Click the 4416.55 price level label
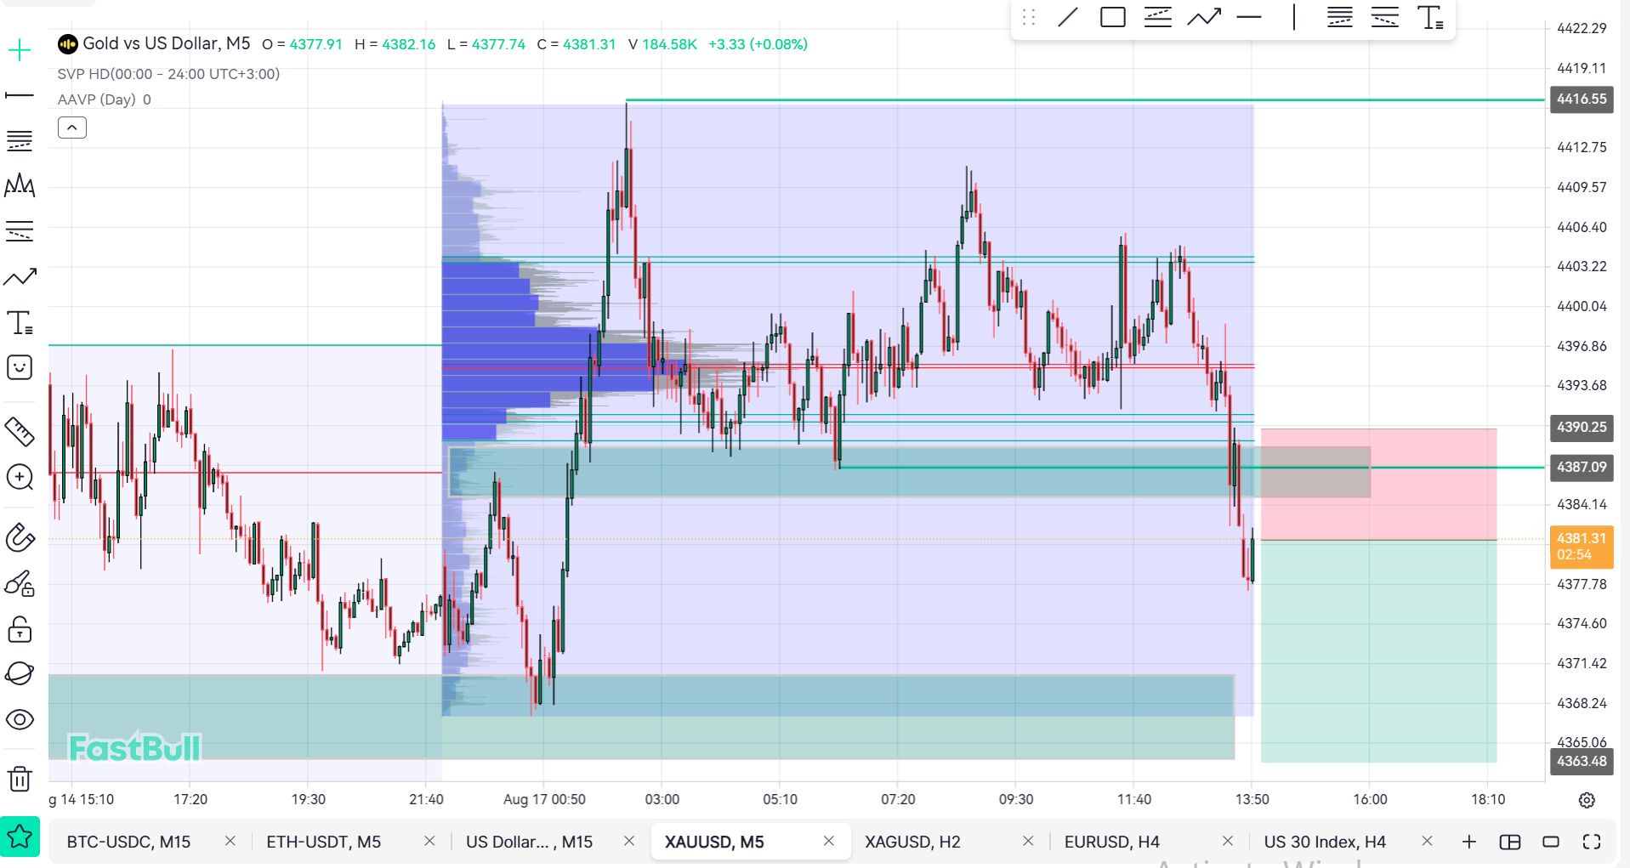This screenshot has width=1630, height=868. tap(1582, 99)
